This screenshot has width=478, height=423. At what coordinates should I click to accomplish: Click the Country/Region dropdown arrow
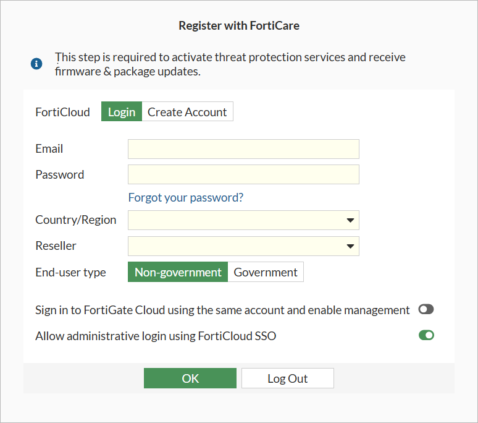click(350, 220)
